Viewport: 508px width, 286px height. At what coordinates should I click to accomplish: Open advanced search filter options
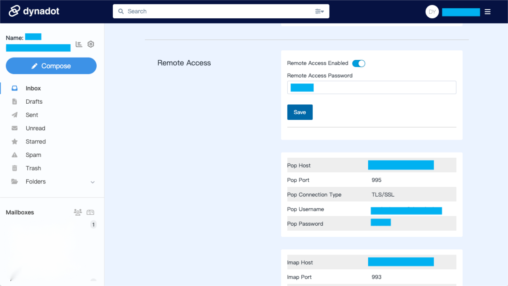319,12
